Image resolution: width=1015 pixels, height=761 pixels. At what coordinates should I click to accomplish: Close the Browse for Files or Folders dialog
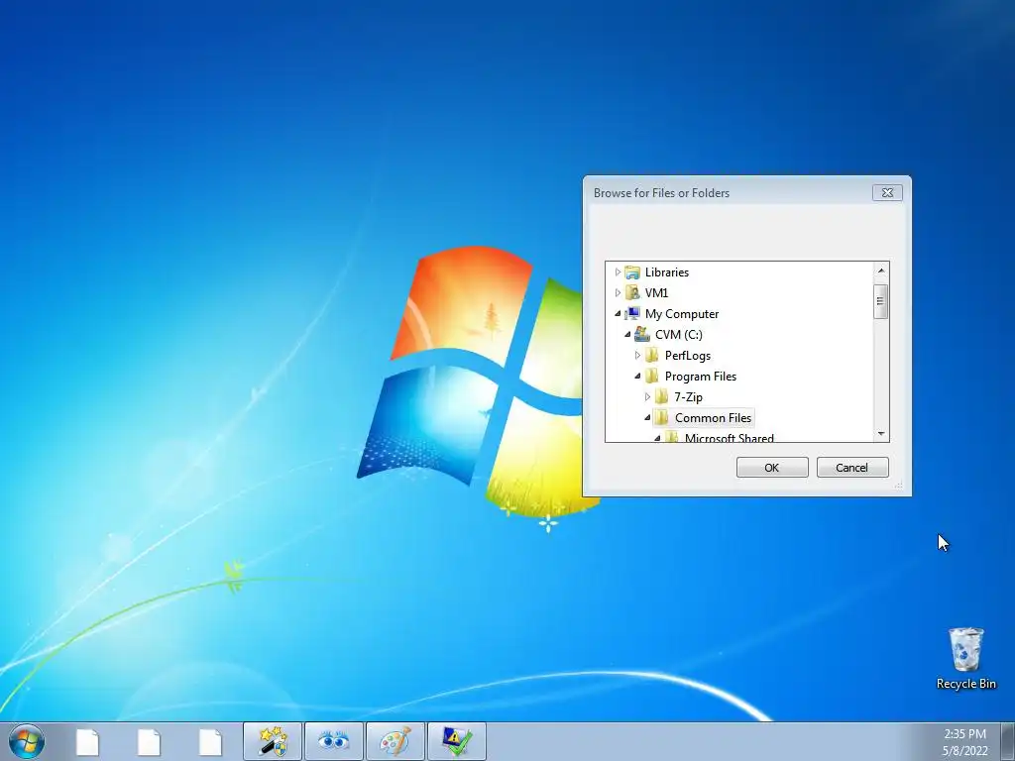[x=887, y=193]
